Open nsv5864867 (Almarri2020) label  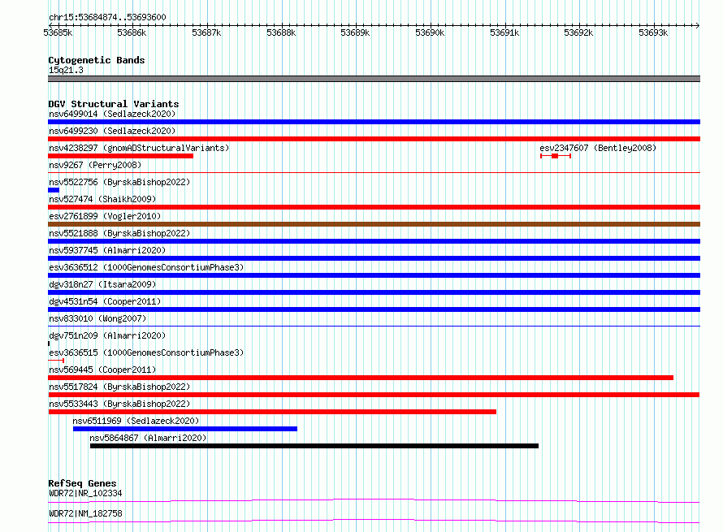(148, 438)
